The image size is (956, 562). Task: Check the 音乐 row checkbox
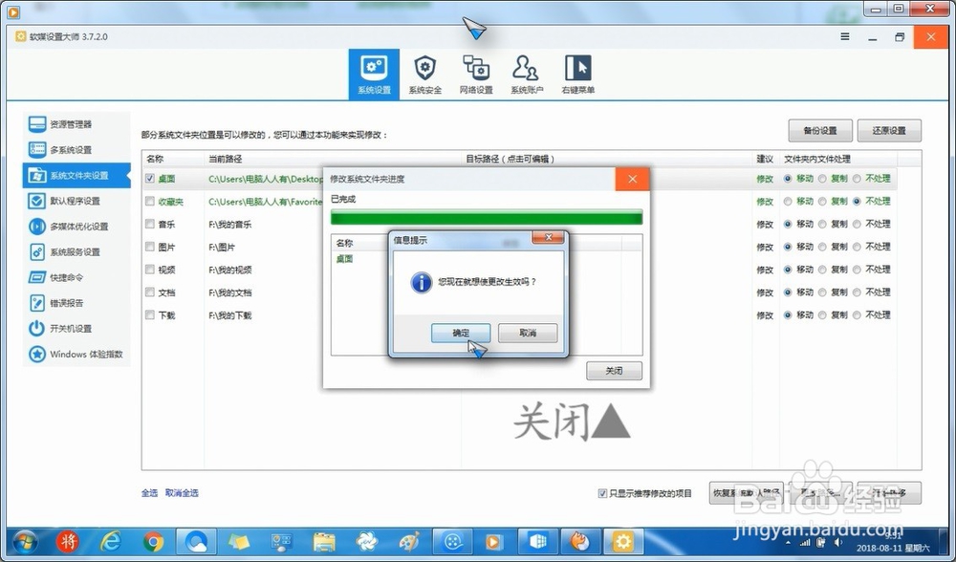click(150, 225)
